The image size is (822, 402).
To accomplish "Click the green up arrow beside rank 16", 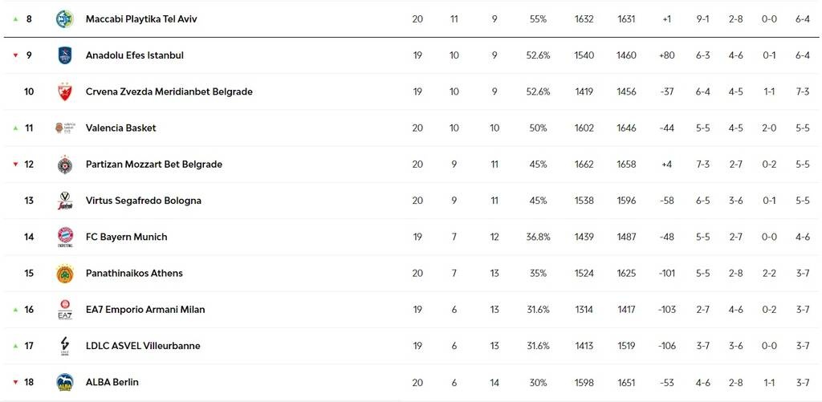I will [x=16, y=310].
